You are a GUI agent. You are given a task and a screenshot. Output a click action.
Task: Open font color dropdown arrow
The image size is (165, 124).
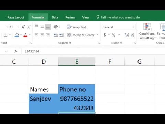(30, 35)
